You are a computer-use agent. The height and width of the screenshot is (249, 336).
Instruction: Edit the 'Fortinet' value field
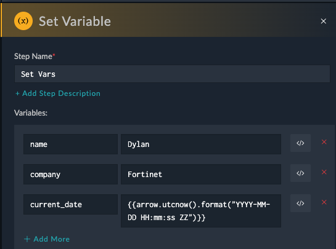(201, 175)
